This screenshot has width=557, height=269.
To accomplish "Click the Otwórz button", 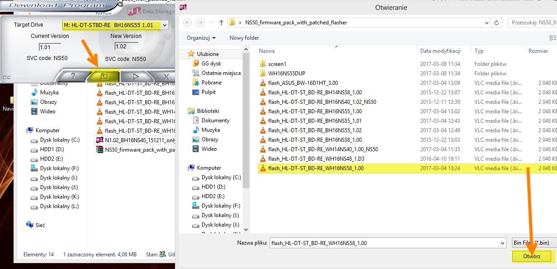I will 532,256.
